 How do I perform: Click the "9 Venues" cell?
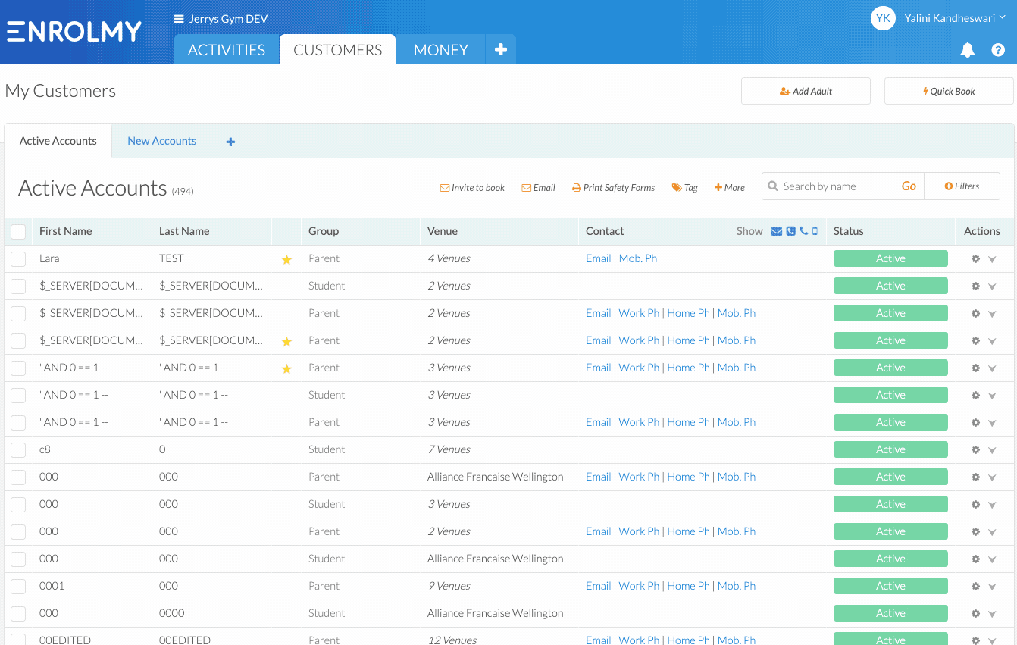[449, 586]
